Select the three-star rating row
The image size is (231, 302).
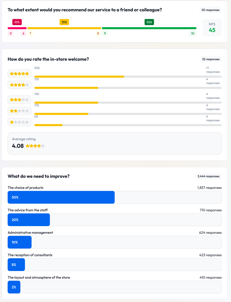click(x=19, y=99)
